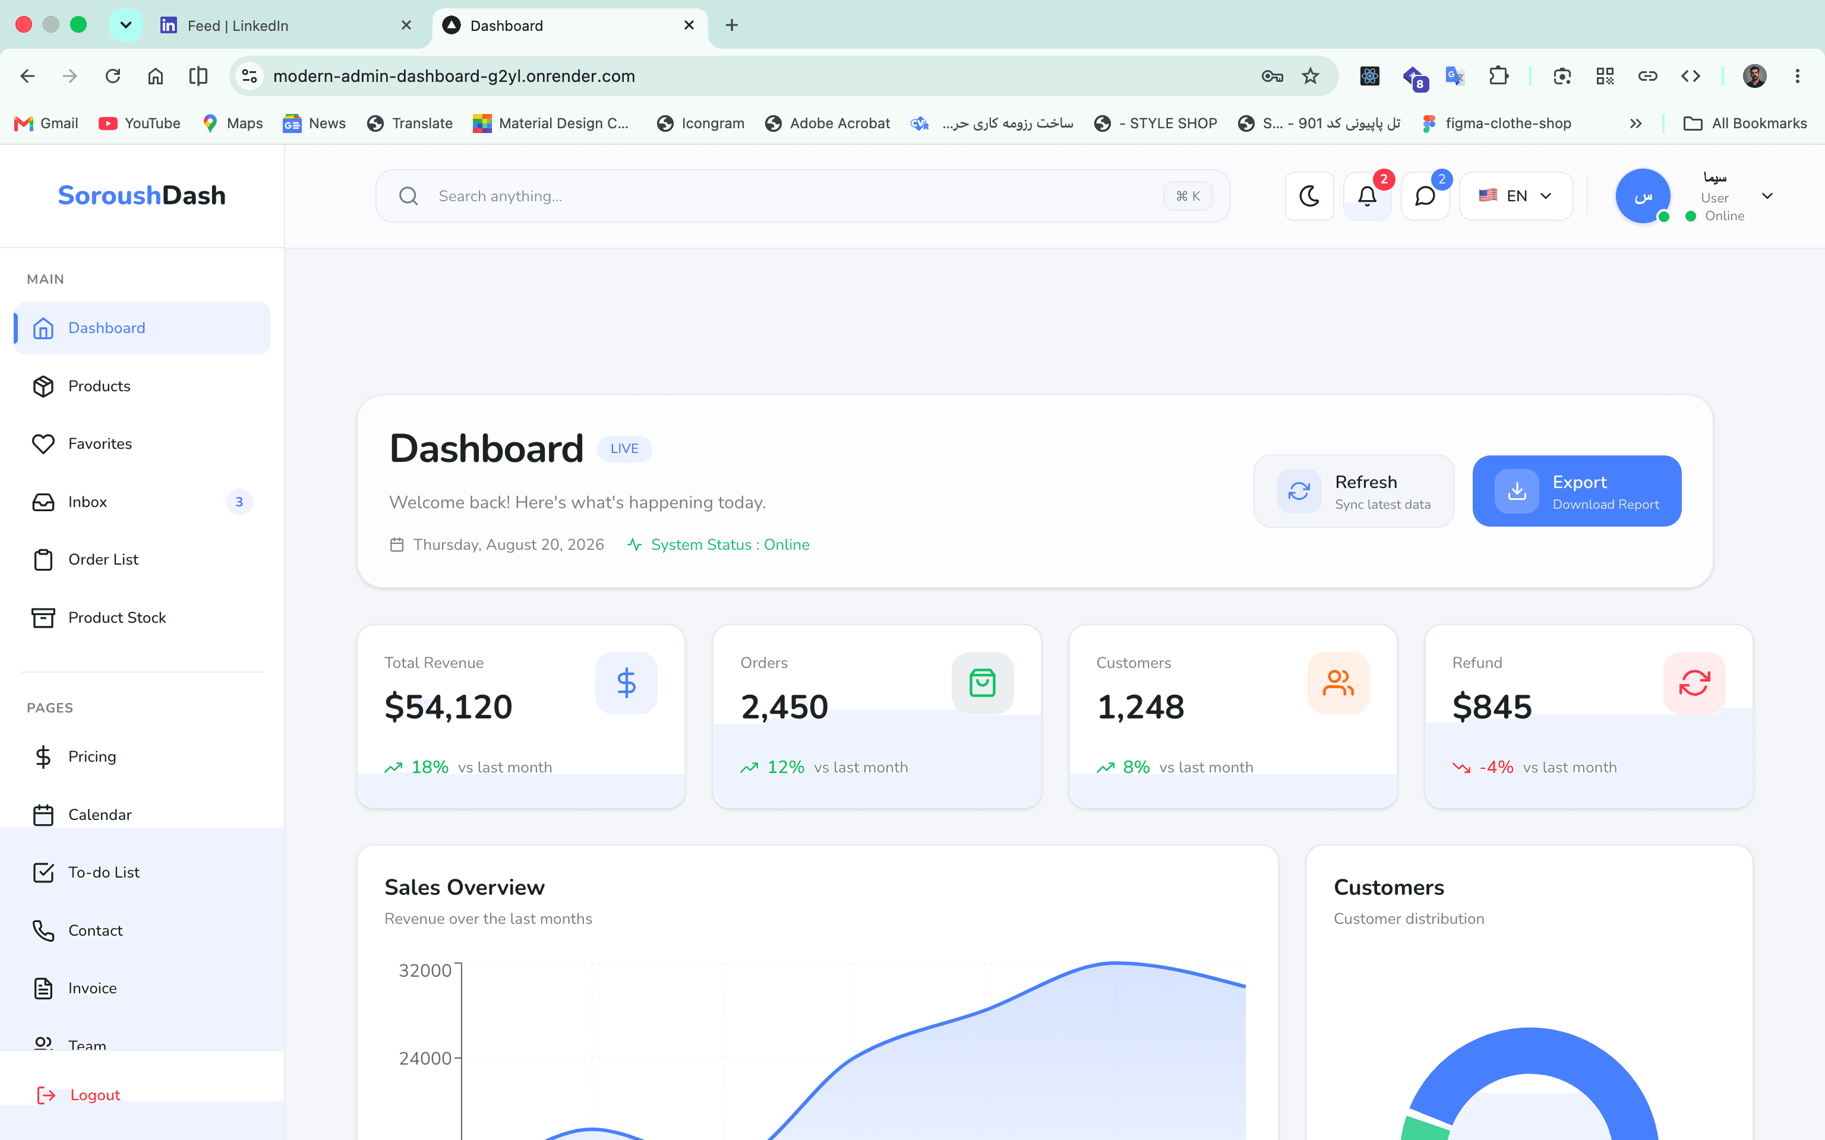Expand the user profile menu chevron

point(1767,196)
